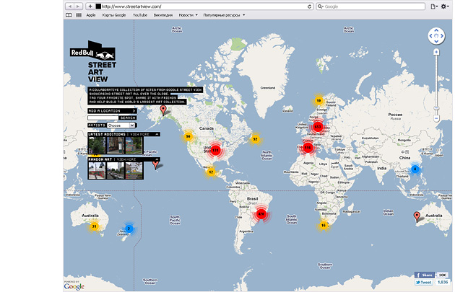Click the reload page icon

point(310,6)
